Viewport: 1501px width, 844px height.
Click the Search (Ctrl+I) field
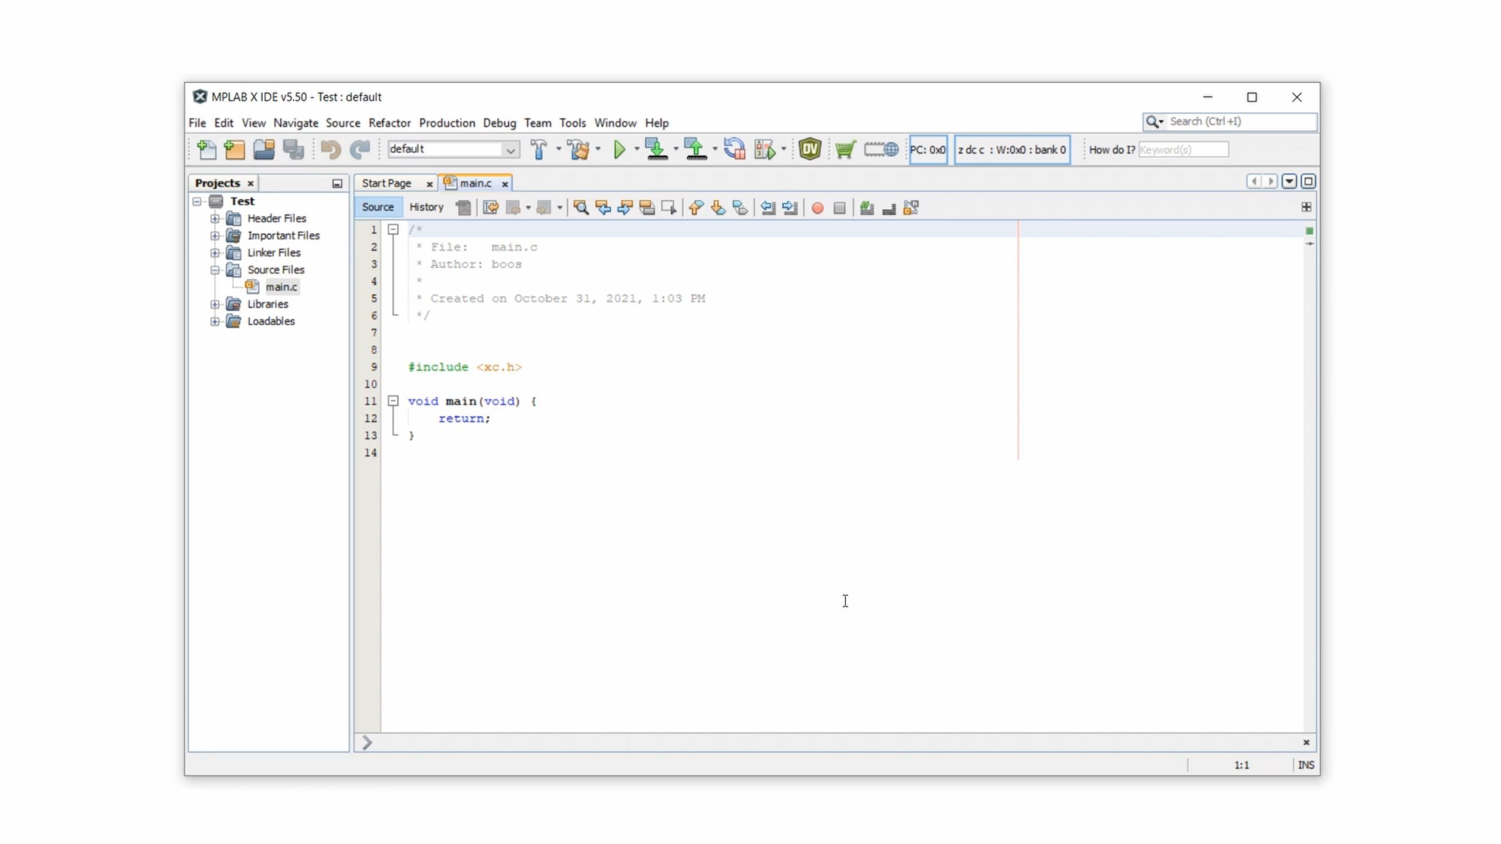click(1237, 121)
